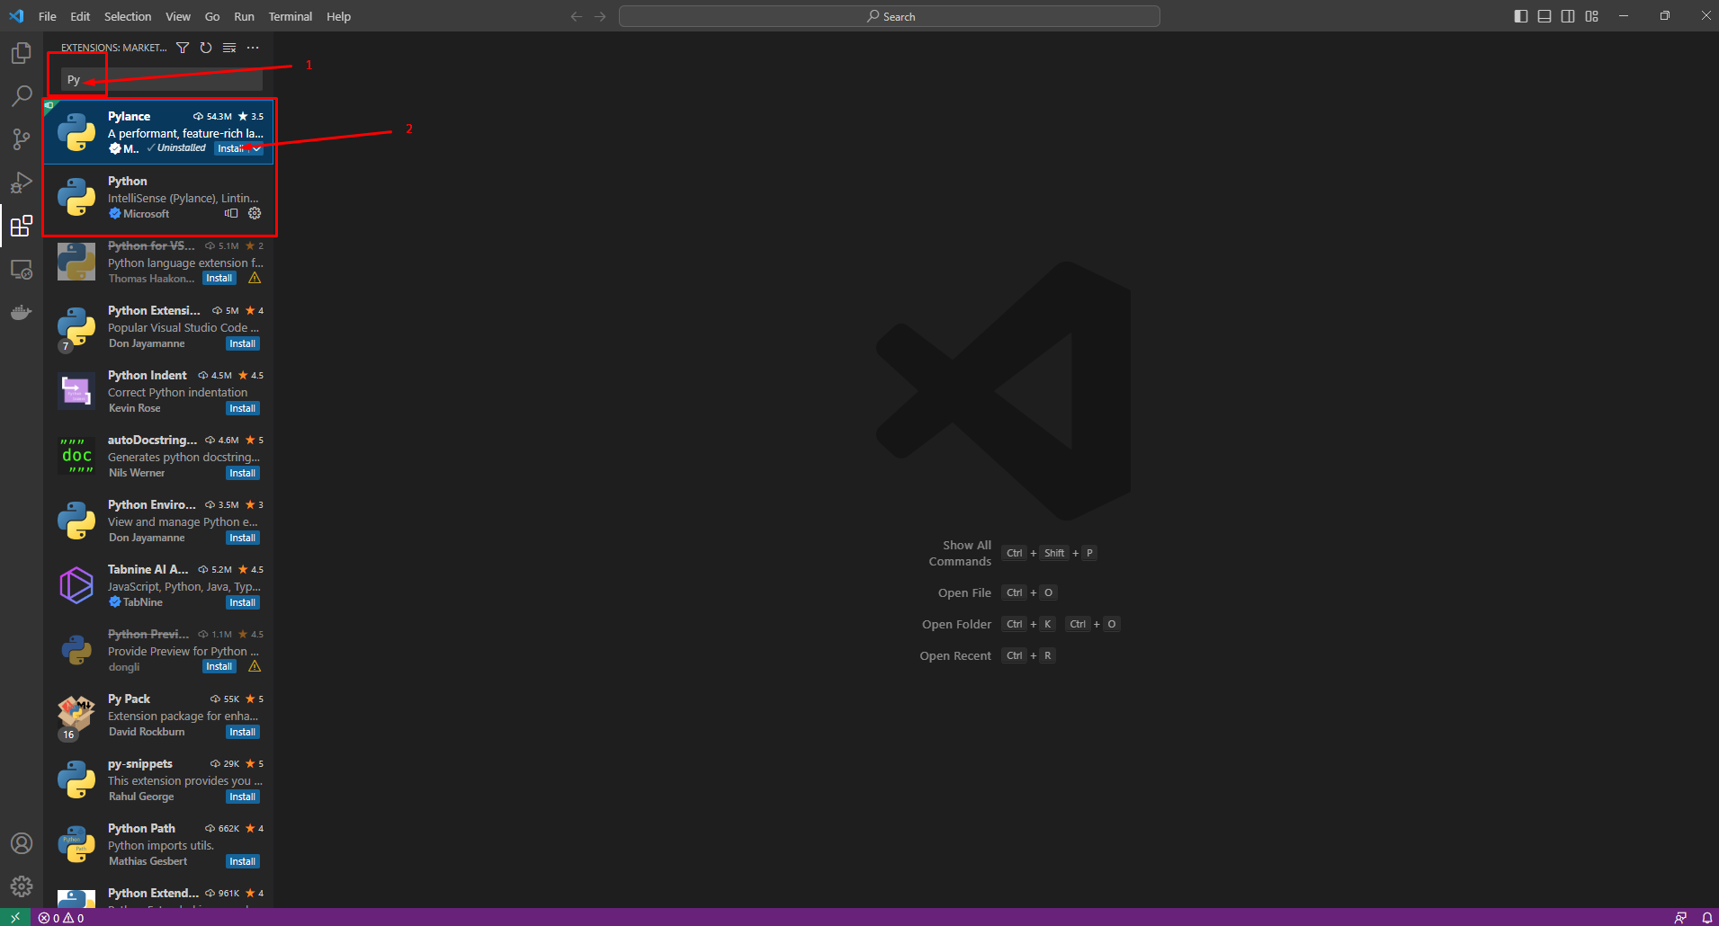The height and width of the screenshot is (926, 1719).
Task: Click the Py Pack box thumbnail
Action: [x=76, y=715]
